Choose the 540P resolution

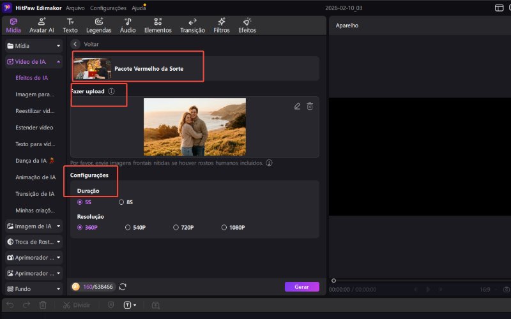pyautogui.click(x=135, y=228)
